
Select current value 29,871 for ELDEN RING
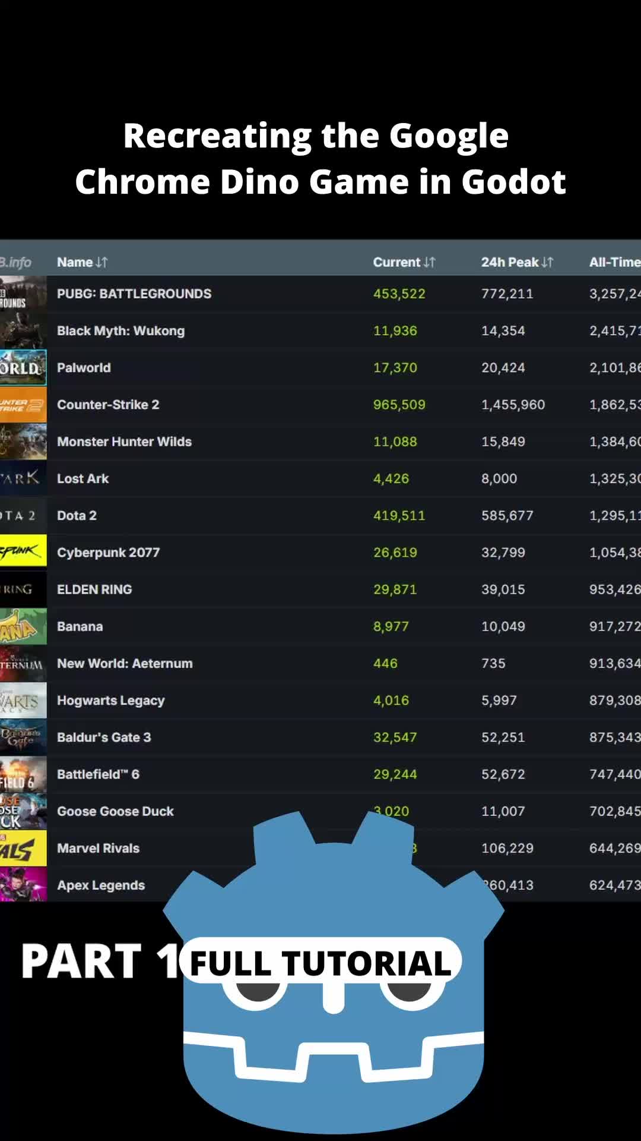(x=395, y=590)
